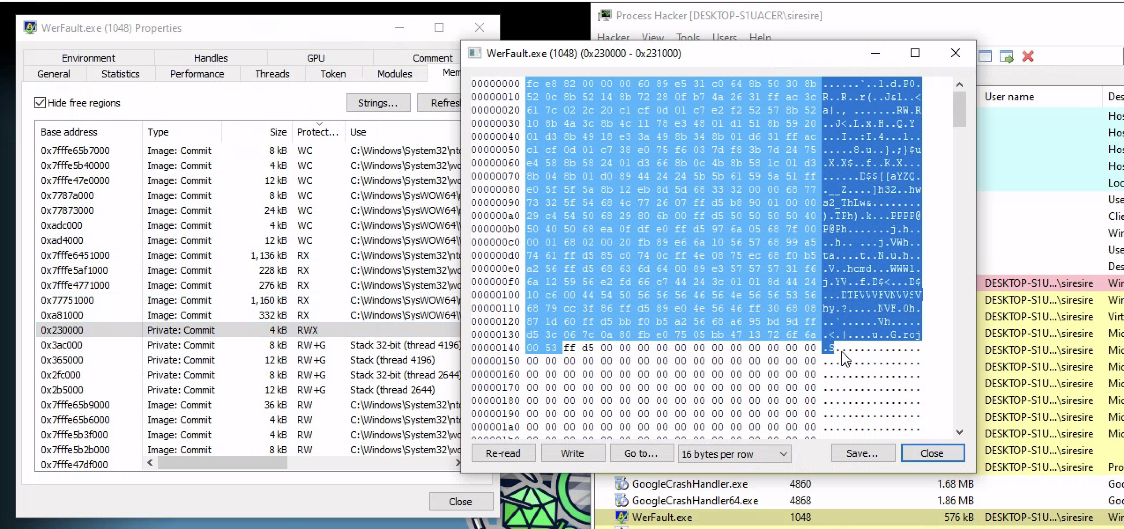This screenshot has width=1124, height=529.
Task: Open the Comment tab
Action: (x=432, y=58)
